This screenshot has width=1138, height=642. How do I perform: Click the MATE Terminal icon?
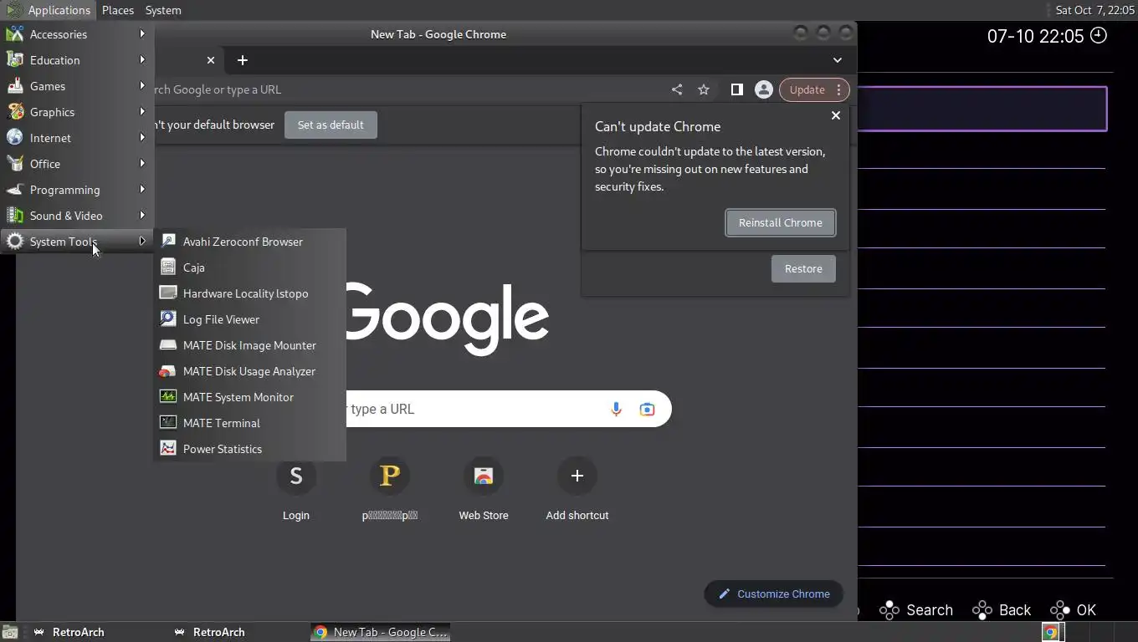[x=168, y=423]
